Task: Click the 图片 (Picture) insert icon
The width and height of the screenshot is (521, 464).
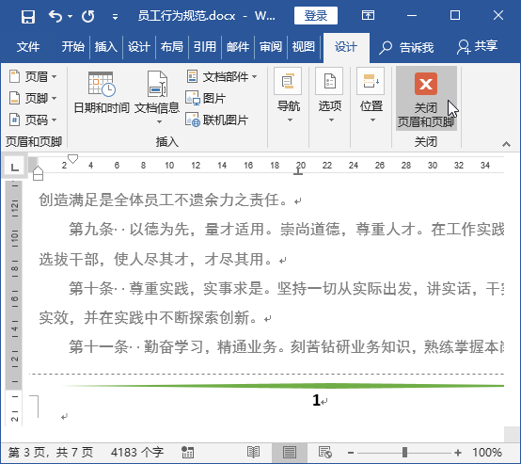Action: tap(193, 98)
